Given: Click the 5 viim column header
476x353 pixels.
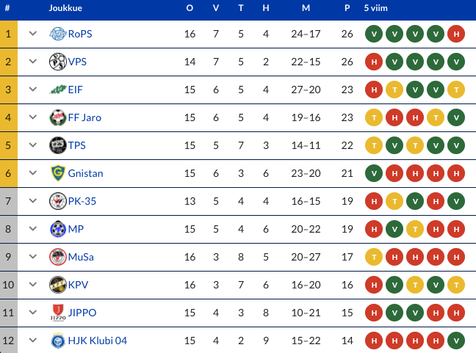Looking at the screenshot, I should (x=377, y=8).
